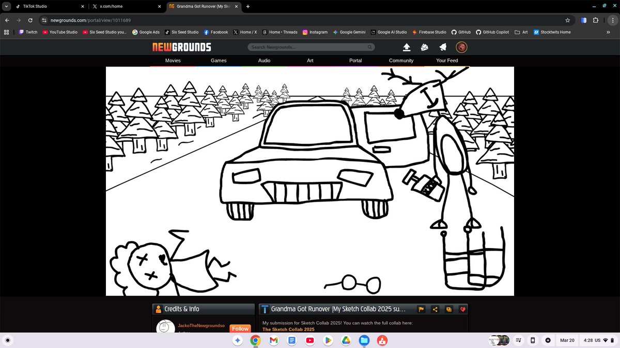Launch Google Drive from the shelf
Image resolution: width=620 pixels, height=348 pixels.
coord(346,340)
